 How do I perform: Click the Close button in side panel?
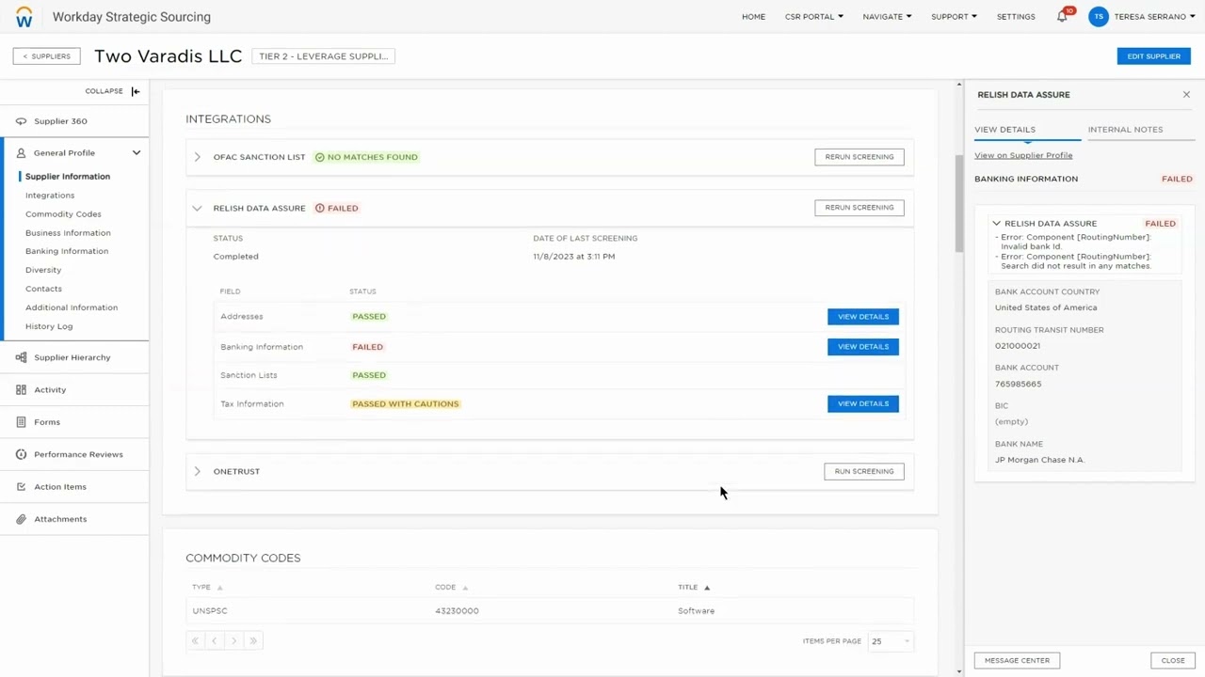[1173, 660]
